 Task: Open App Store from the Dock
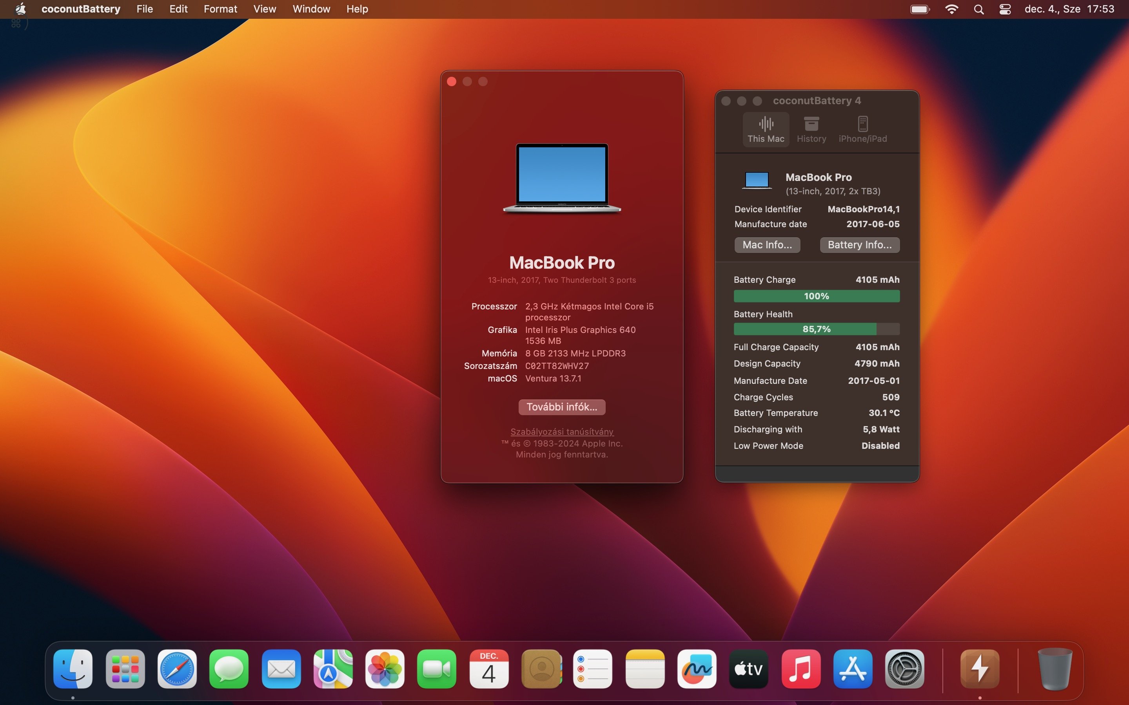(853, 669)
